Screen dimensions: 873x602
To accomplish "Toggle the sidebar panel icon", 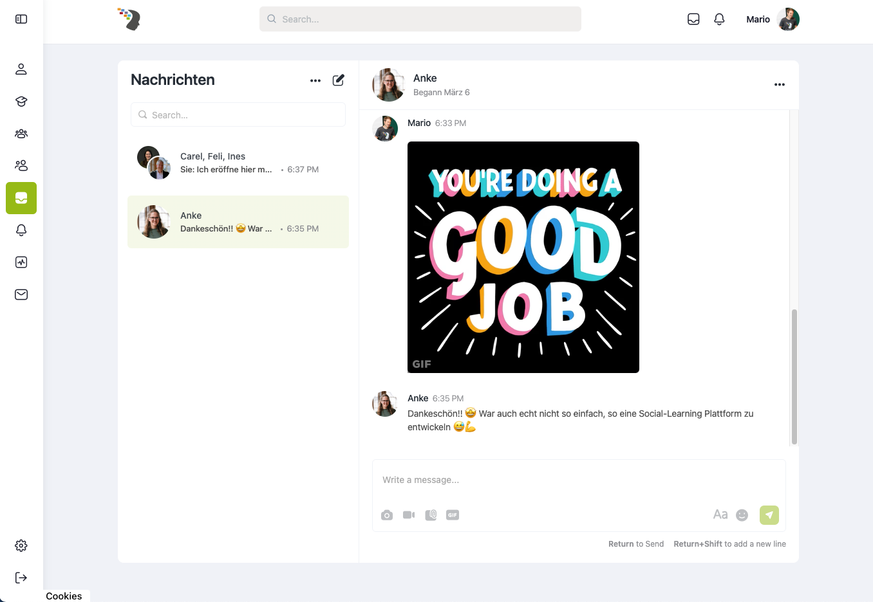I will click(x=21, y=19).
